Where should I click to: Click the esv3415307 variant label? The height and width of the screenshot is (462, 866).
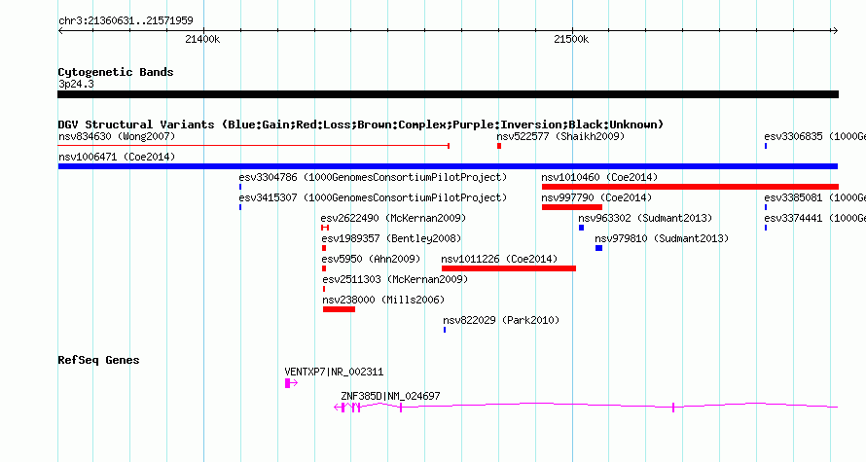click(373, 197)
